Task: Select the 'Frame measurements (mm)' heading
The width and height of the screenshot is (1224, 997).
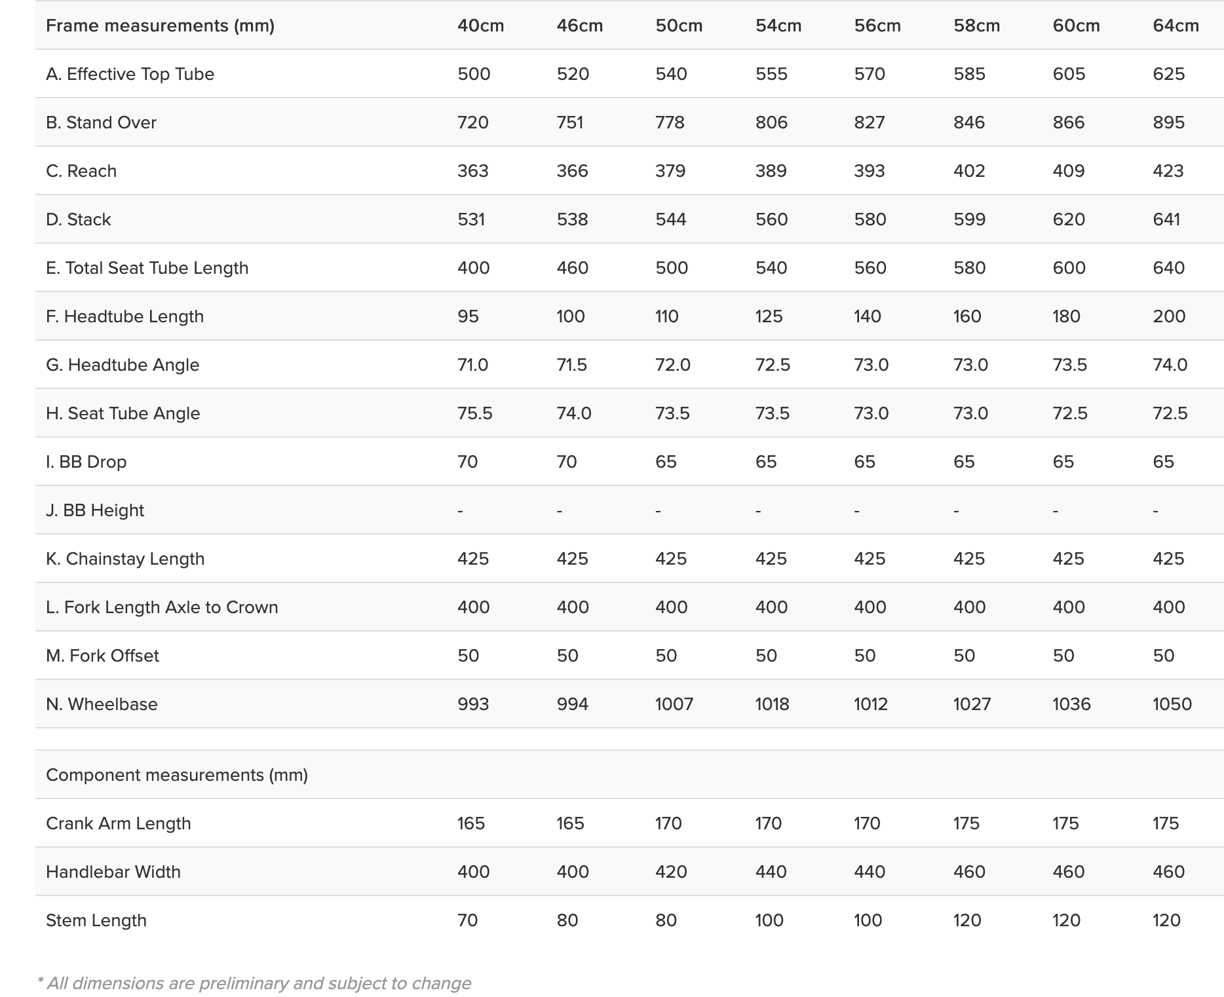Action: coord(160,26)
